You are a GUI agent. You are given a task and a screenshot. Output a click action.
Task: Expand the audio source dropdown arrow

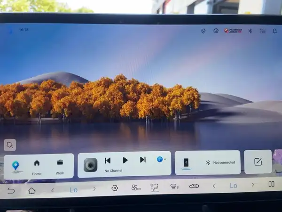pos(165,159)
